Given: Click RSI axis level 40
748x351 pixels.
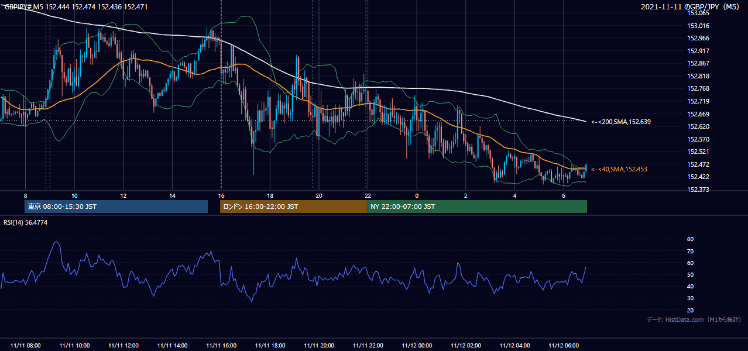Looking at the screenshot, I should tap(690, 287).
